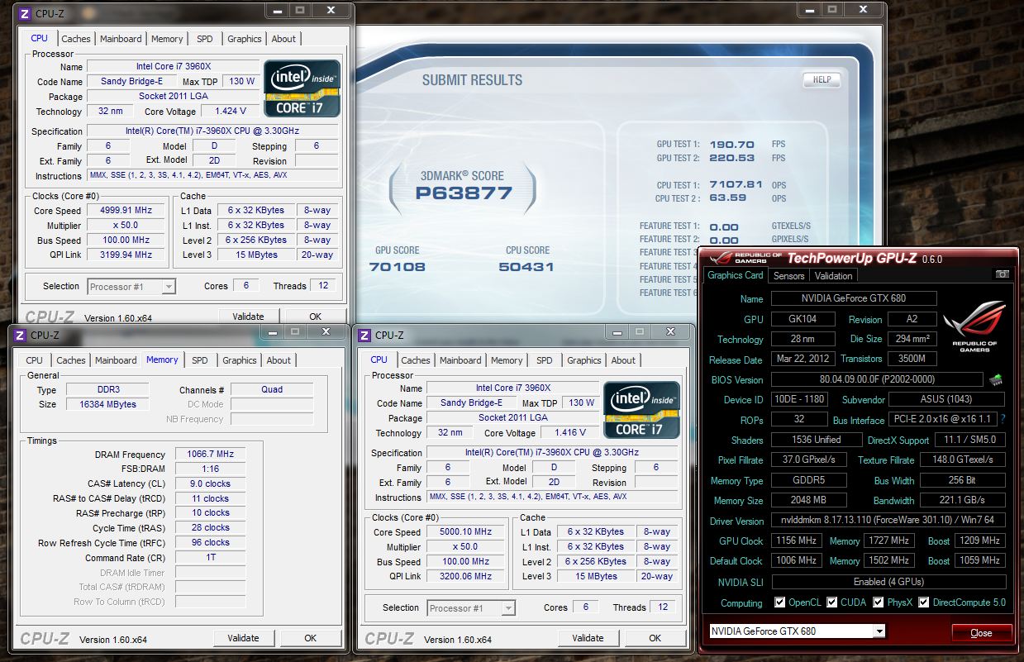This screenshot has width=1024, height=662.
Task: Click the QPI Link value 3200.06 MHz
Action: pyautogui.click(x=466, y=577)
